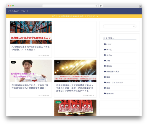Open the random trivia site logo
This screenshot has width=148, height=125.
(x=18, y=11)
